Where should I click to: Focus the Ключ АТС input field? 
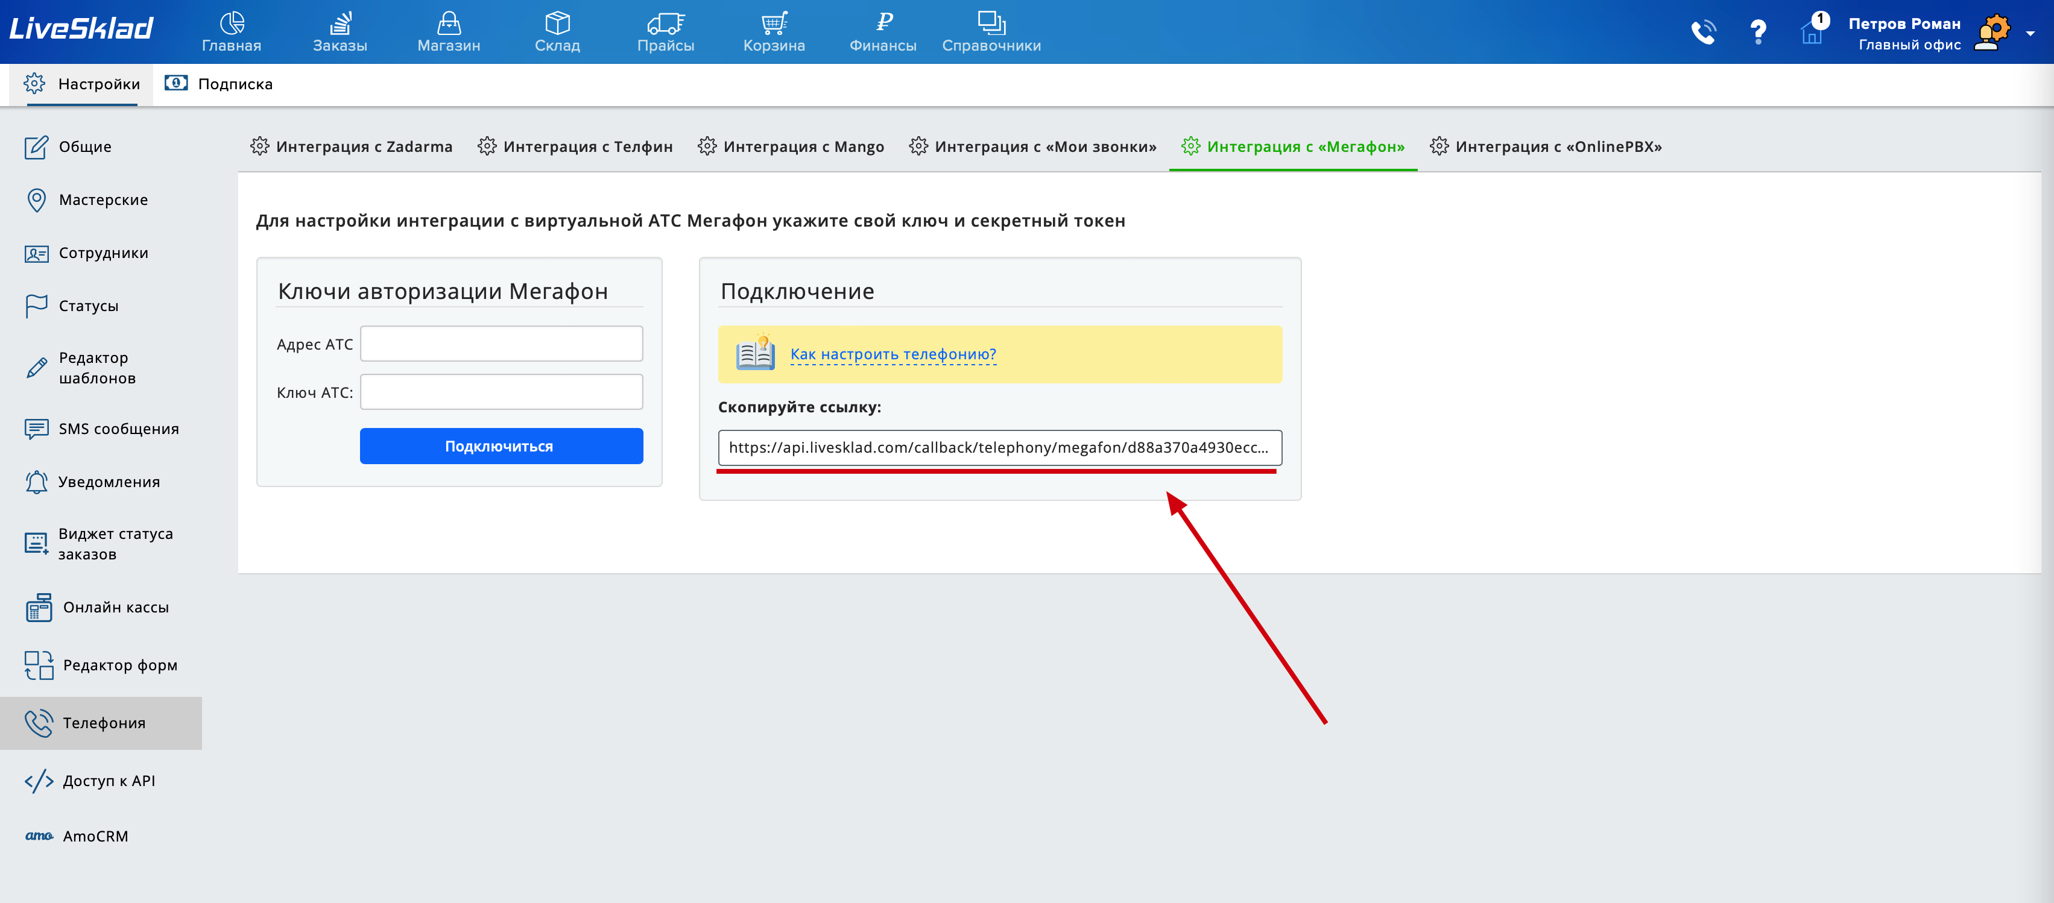coord(502,392)
